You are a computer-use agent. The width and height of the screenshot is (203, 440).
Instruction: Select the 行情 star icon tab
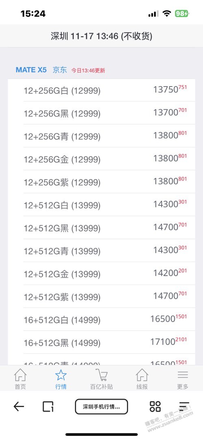tap(61, 375)
